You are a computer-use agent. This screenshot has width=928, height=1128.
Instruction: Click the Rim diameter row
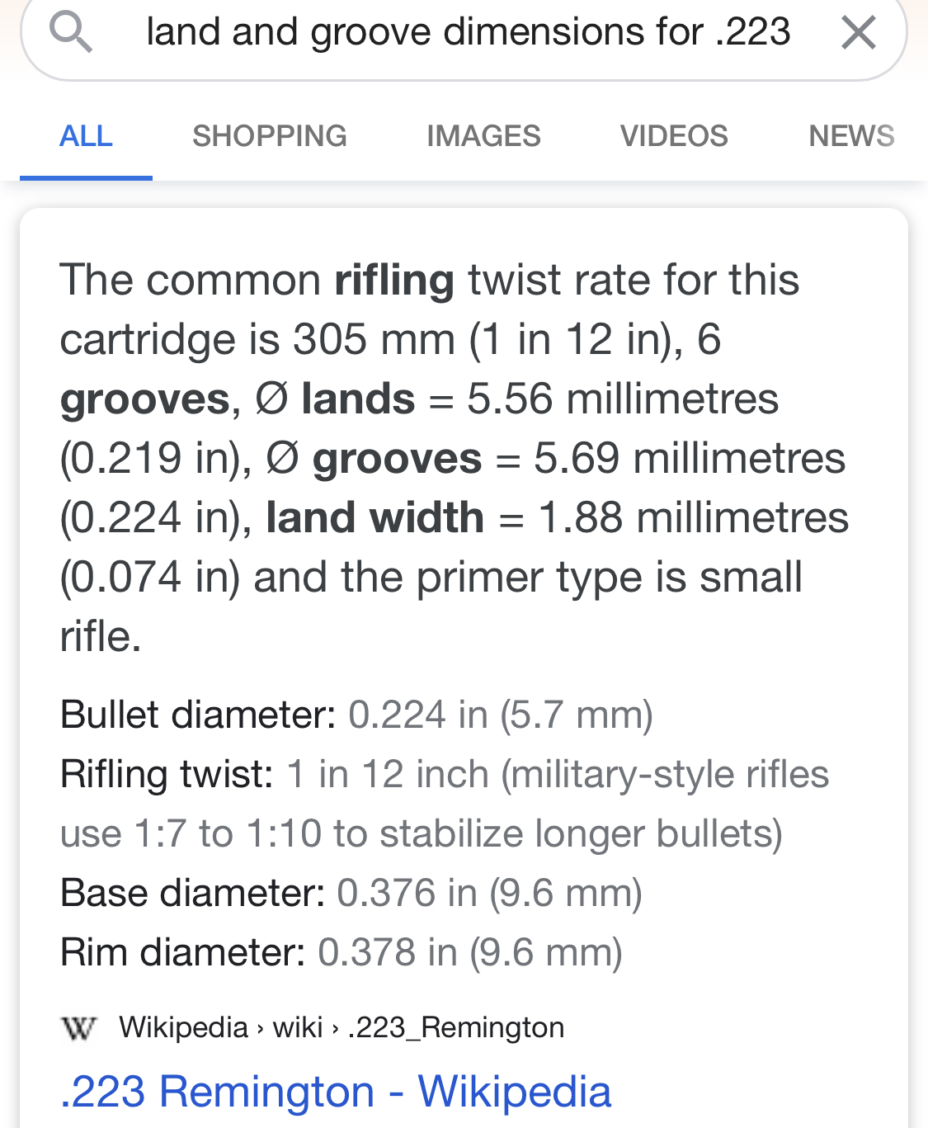click(342, 952)
